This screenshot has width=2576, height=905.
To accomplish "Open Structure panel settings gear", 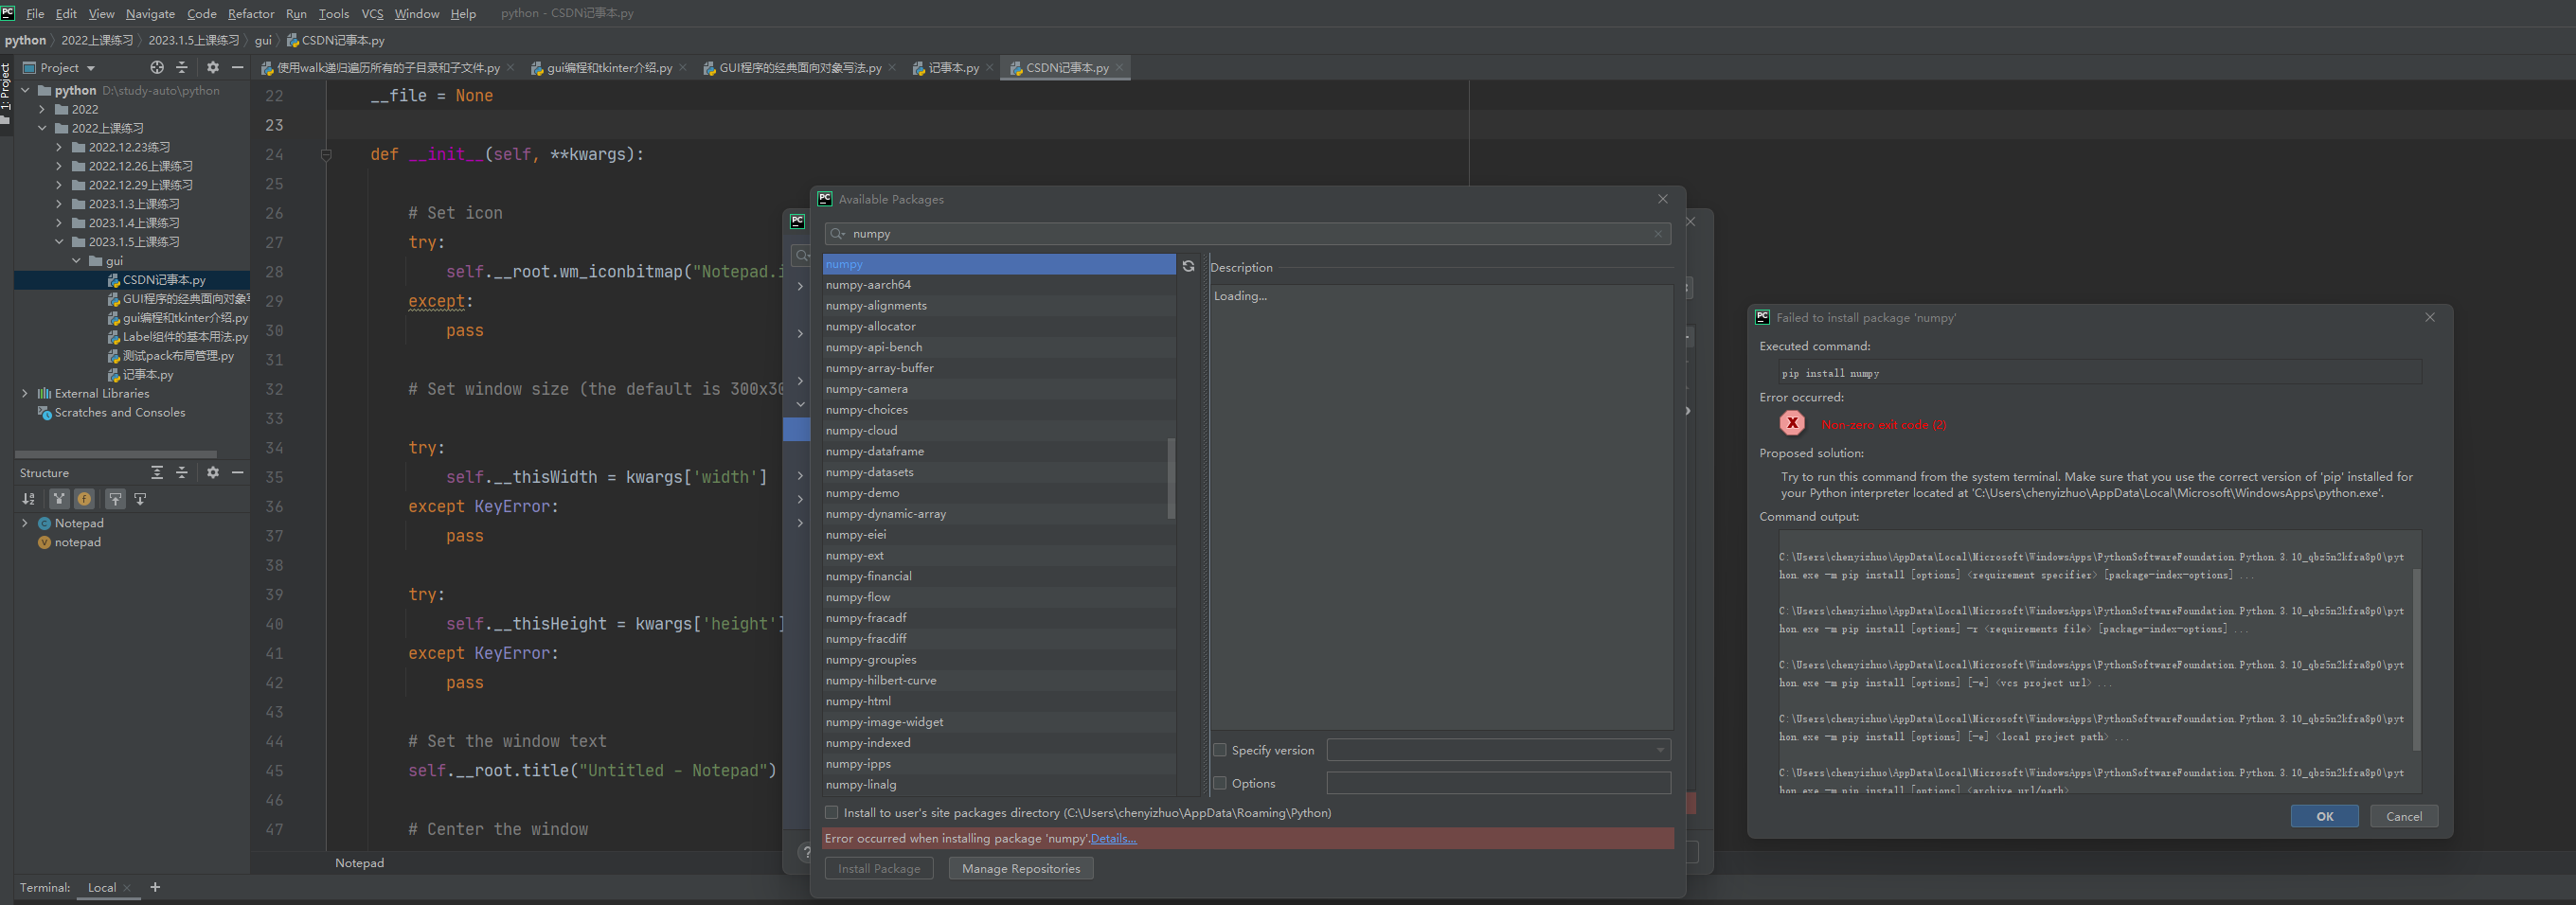I will 213,472.
